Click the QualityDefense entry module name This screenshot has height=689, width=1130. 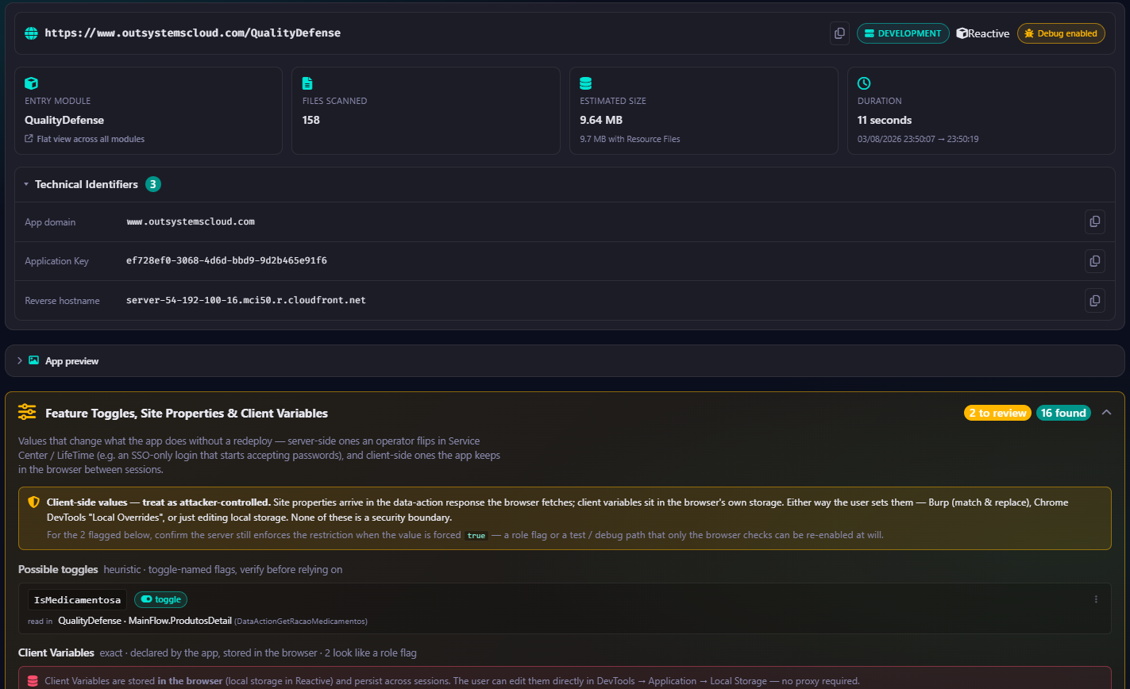[x=64, y=120]
